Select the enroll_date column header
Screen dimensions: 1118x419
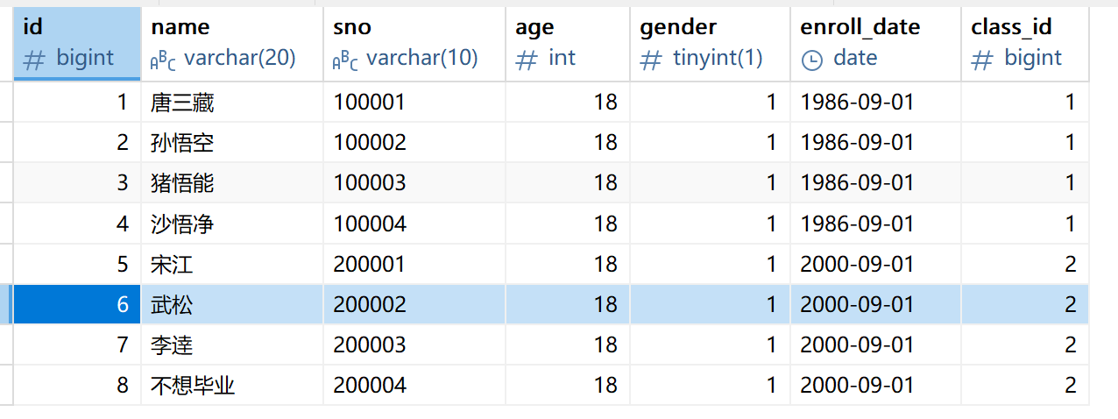[875, 43]
